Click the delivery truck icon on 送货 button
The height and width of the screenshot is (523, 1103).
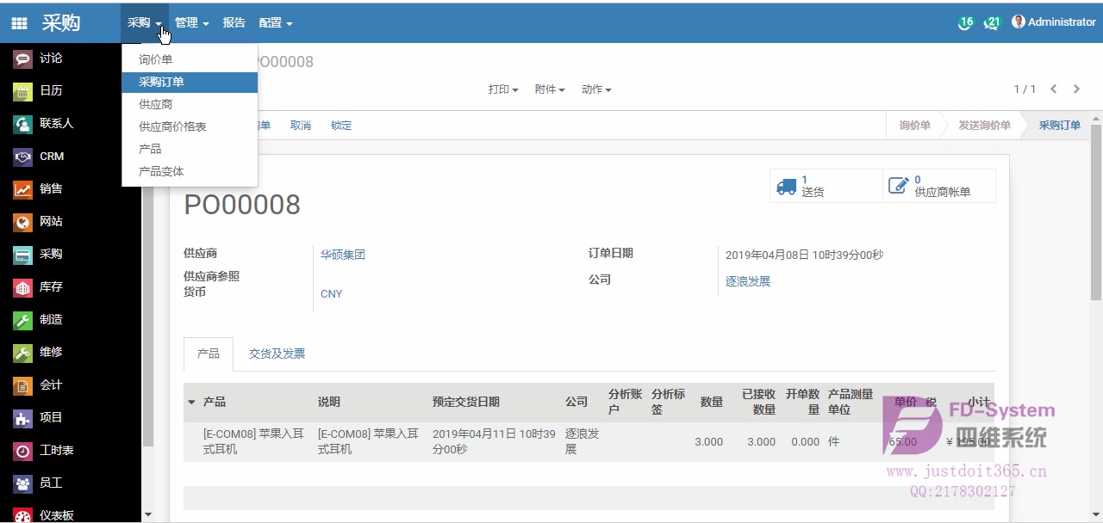coord(787,185)
